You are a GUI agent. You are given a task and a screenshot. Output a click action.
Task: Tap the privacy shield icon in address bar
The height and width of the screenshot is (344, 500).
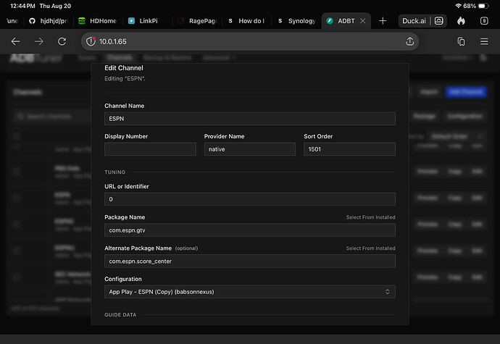pyautogui.click(x=91, y=41)
